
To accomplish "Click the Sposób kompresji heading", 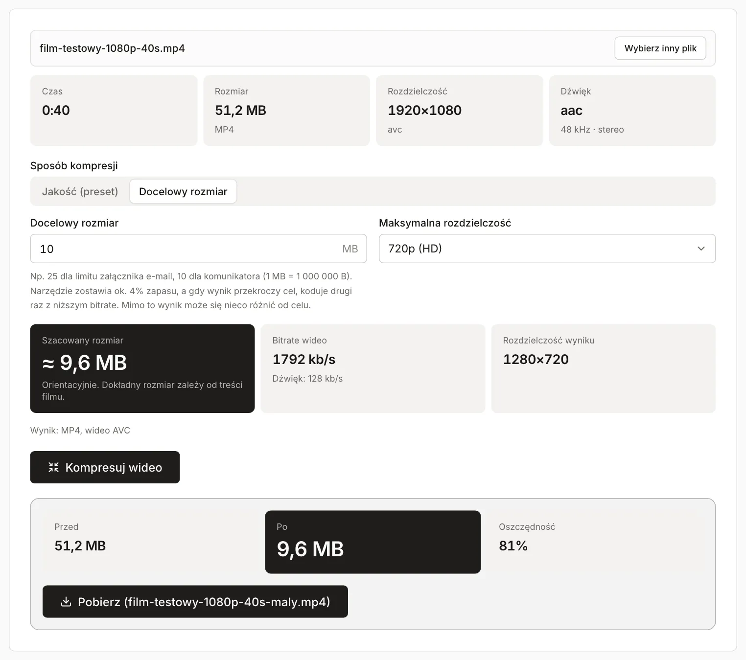I will pyautogui.click(x=74, y=165).
